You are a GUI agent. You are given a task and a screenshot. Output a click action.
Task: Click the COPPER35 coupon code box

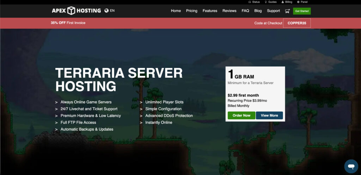pos(297,23)
